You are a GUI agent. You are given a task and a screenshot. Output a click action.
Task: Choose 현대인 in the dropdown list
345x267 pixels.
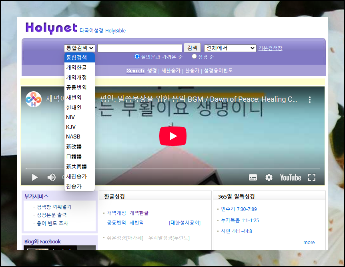point(80,108)
